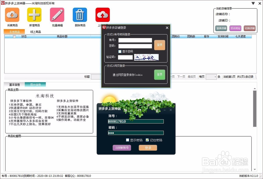The width and height of the screenshot is (263, 179).
Task: Click the scrollbar up arrow
Action: pyautogui.click(x=255, y=88)
